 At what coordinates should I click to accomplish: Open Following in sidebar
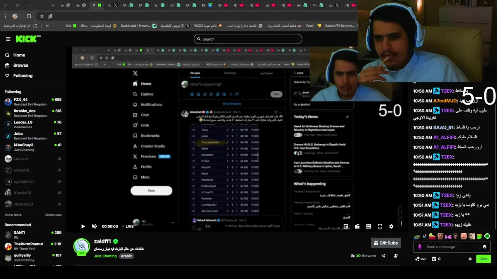(18, 76)
